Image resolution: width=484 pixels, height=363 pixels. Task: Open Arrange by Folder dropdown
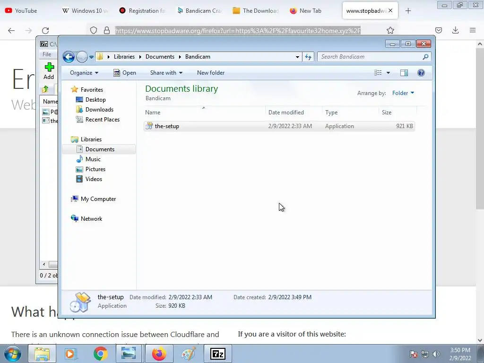[x=403, y=93]
